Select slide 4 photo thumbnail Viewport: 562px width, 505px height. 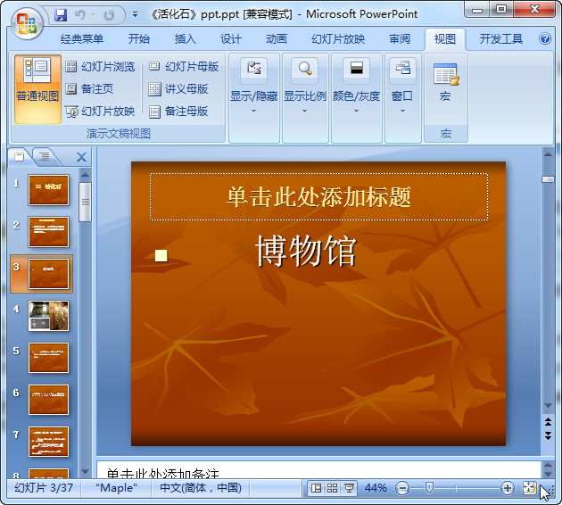(x=48, y=316)
